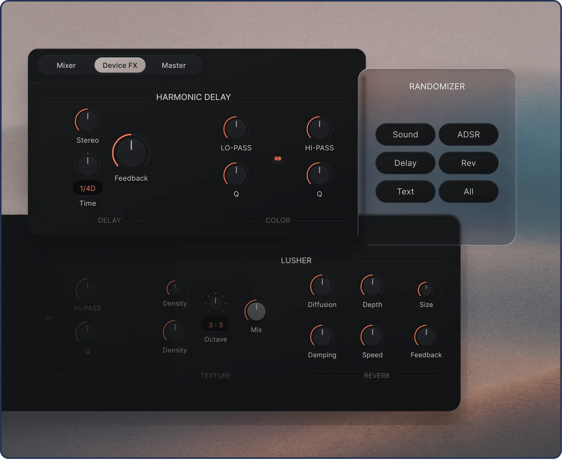Click the DELAY section label
Image resolution: width=562 pixels, height=459 pixels.
(x=109, y=220)
